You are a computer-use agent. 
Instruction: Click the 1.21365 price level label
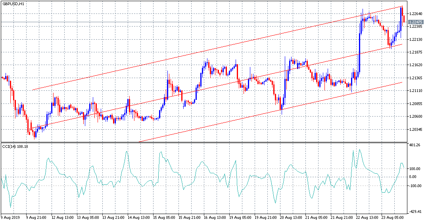(x=416, y=78)
